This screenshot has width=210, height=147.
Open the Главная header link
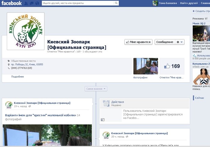[205, 3]
